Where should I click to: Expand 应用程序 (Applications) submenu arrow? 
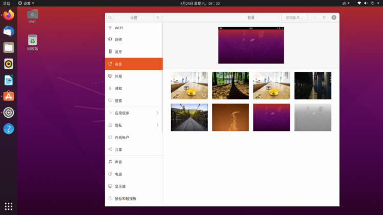[157, 113]
